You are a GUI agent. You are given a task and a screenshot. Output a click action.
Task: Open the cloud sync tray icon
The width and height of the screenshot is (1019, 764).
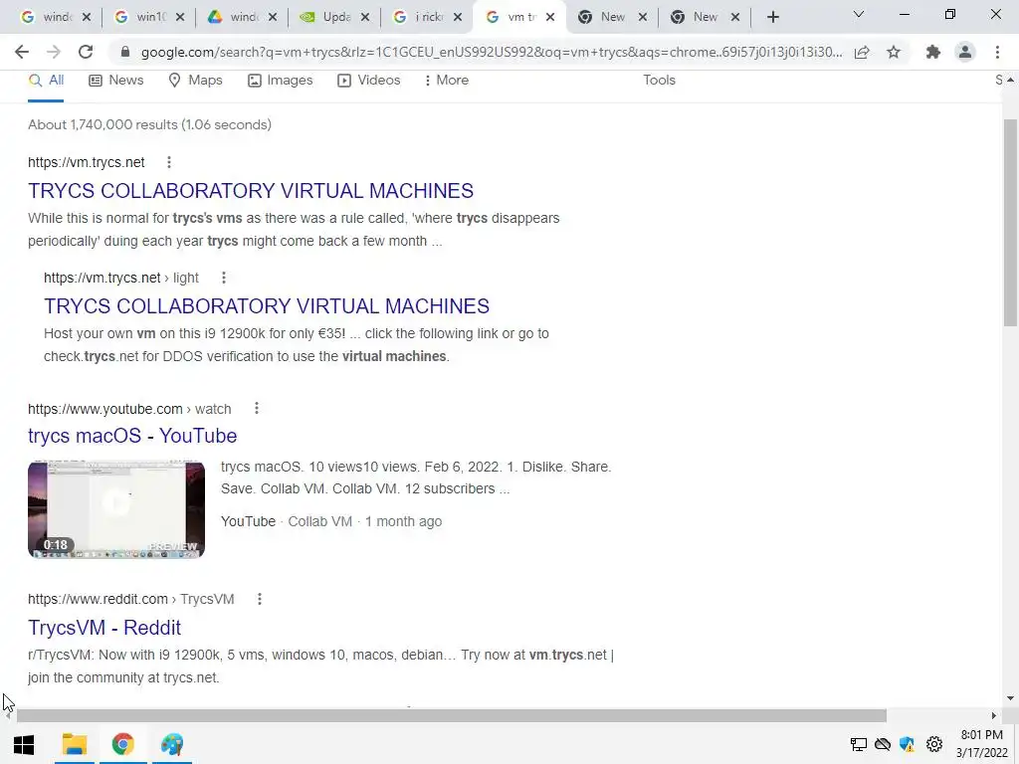[883, 744]
